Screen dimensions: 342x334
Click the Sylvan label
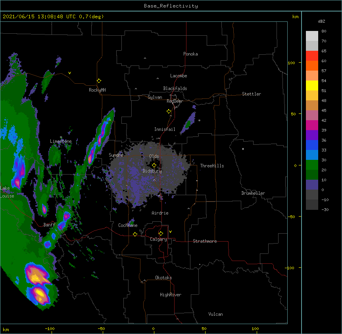click(155, 97)
